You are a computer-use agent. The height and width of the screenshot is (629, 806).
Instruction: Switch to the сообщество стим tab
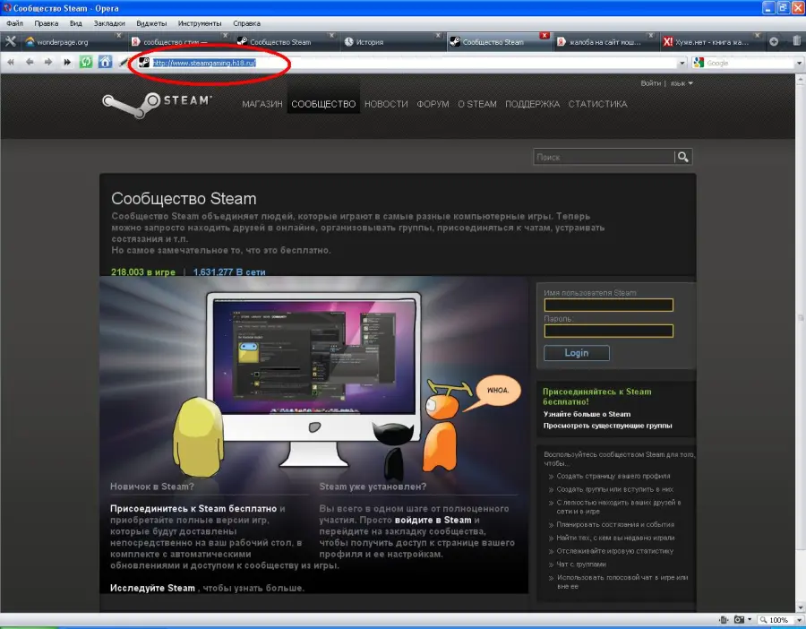pos(178,41)
